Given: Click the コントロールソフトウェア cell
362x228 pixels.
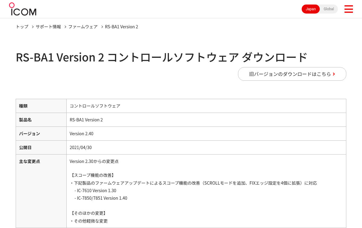Looking at the screenshot, I should pyautogui.click(x=206, y=106).
